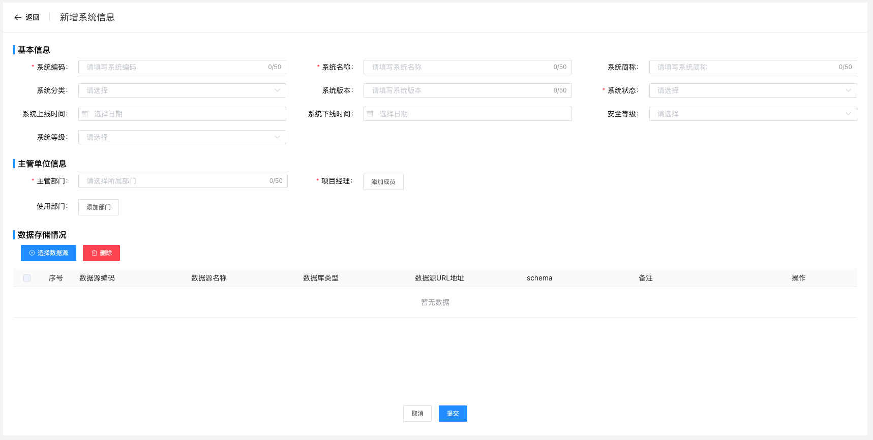Toggle the select-all checkbox in table header
The image size is (873, 440).
click(x=27, y=278)
